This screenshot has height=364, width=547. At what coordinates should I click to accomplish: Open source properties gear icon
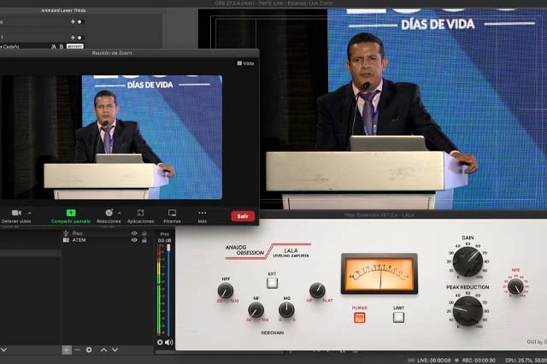tap(88, 349)
